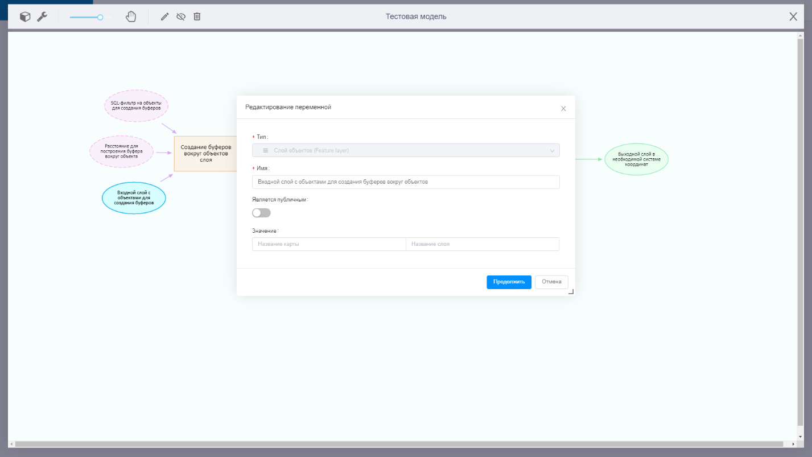Click the Название карты input field
Viewport: 812px width, 457px height.
tap(329, 244)
